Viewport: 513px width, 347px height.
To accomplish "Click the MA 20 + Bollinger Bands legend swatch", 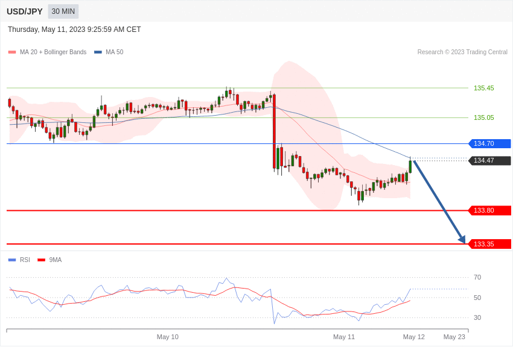I will pos(12,52).
